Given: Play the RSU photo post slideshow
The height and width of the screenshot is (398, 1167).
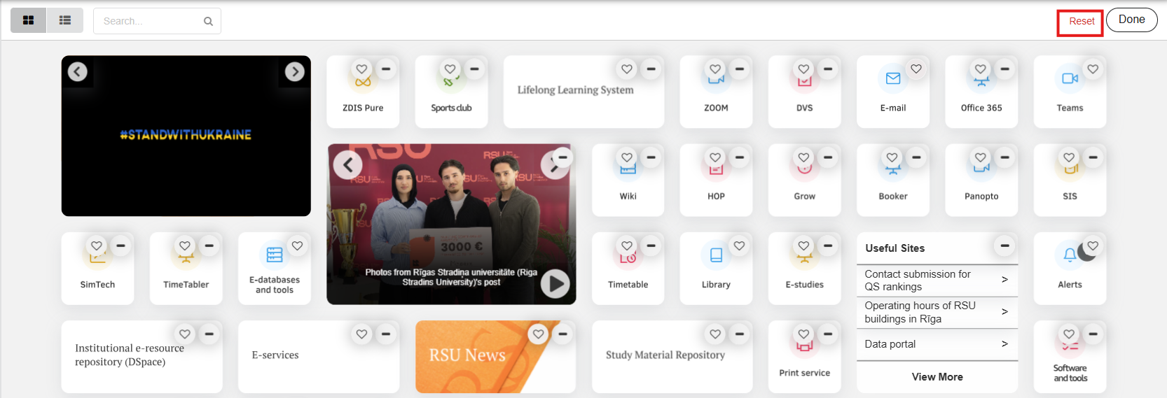Looking at the screenshot, I should 555,284.
